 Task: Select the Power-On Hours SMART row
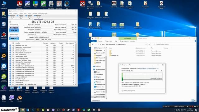click(42, 49)
